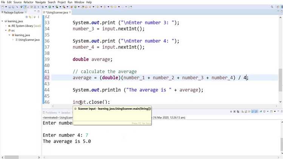Collapse the learning_java project node
This screenshot has width=283, height=159.
tap(2, 21)
